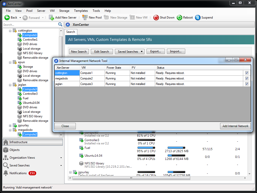Viewport: 257px width, 193px height.
Task: Select Removable storage under cottington
Action: coord(35,58)
